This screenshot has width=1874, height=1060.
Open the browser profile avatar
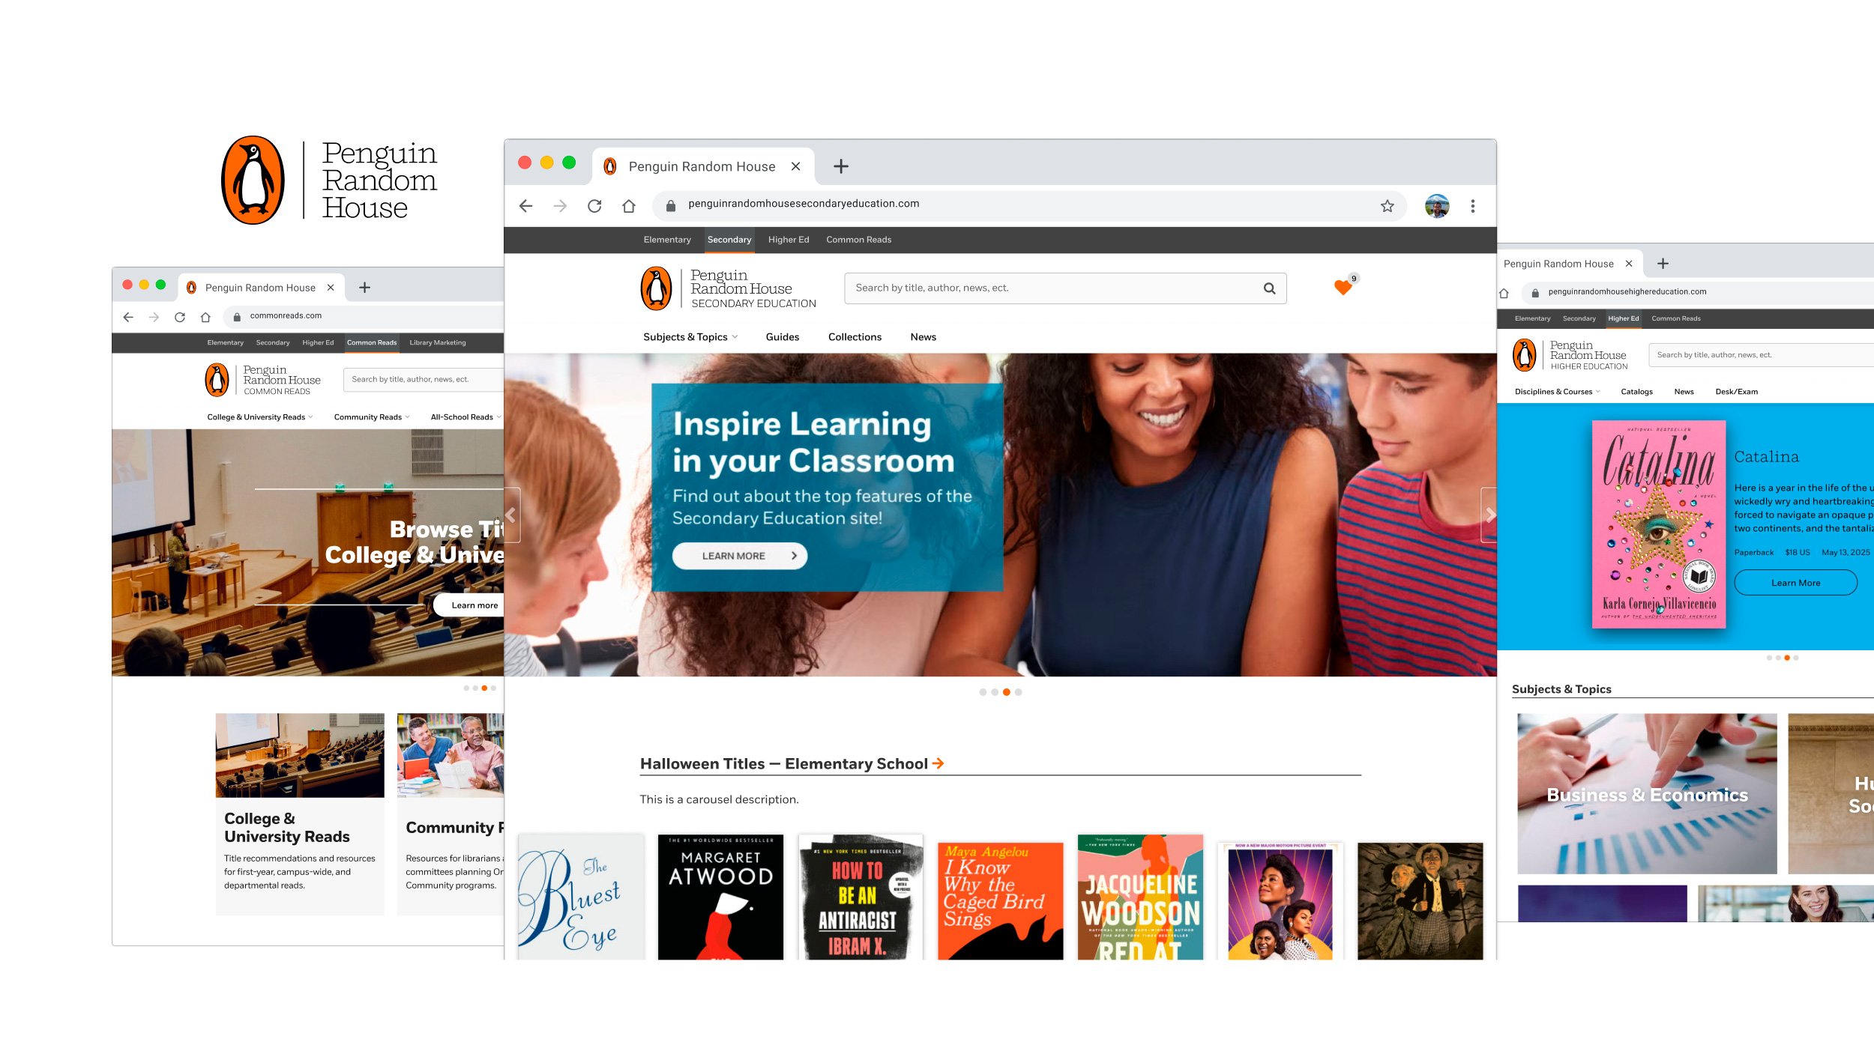[x=1437, y=206]
